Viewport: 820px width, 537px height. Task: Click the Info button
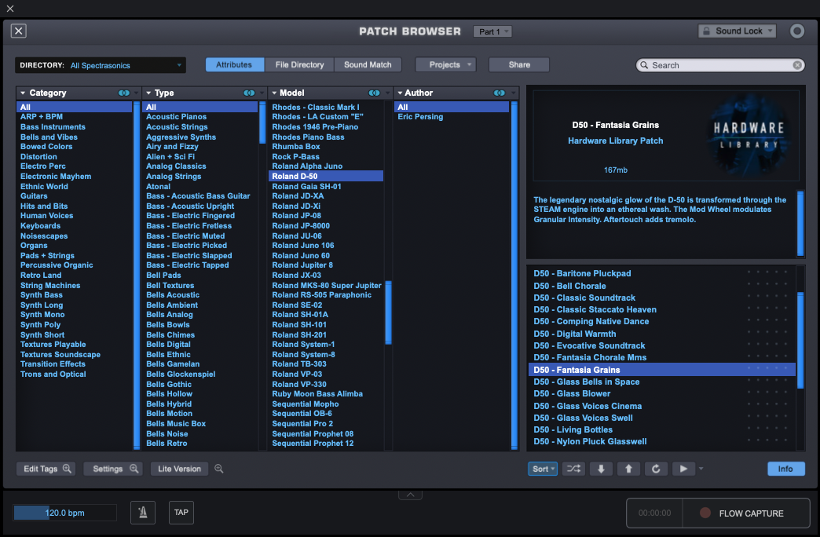pyautogui.click(x=785, y=469)
